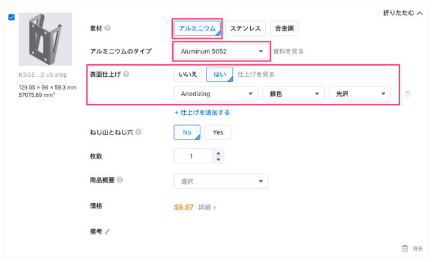Click the help icon beside 表面仕上げ
This screenshot has height=262, width=432.
(x=126, y=75)
